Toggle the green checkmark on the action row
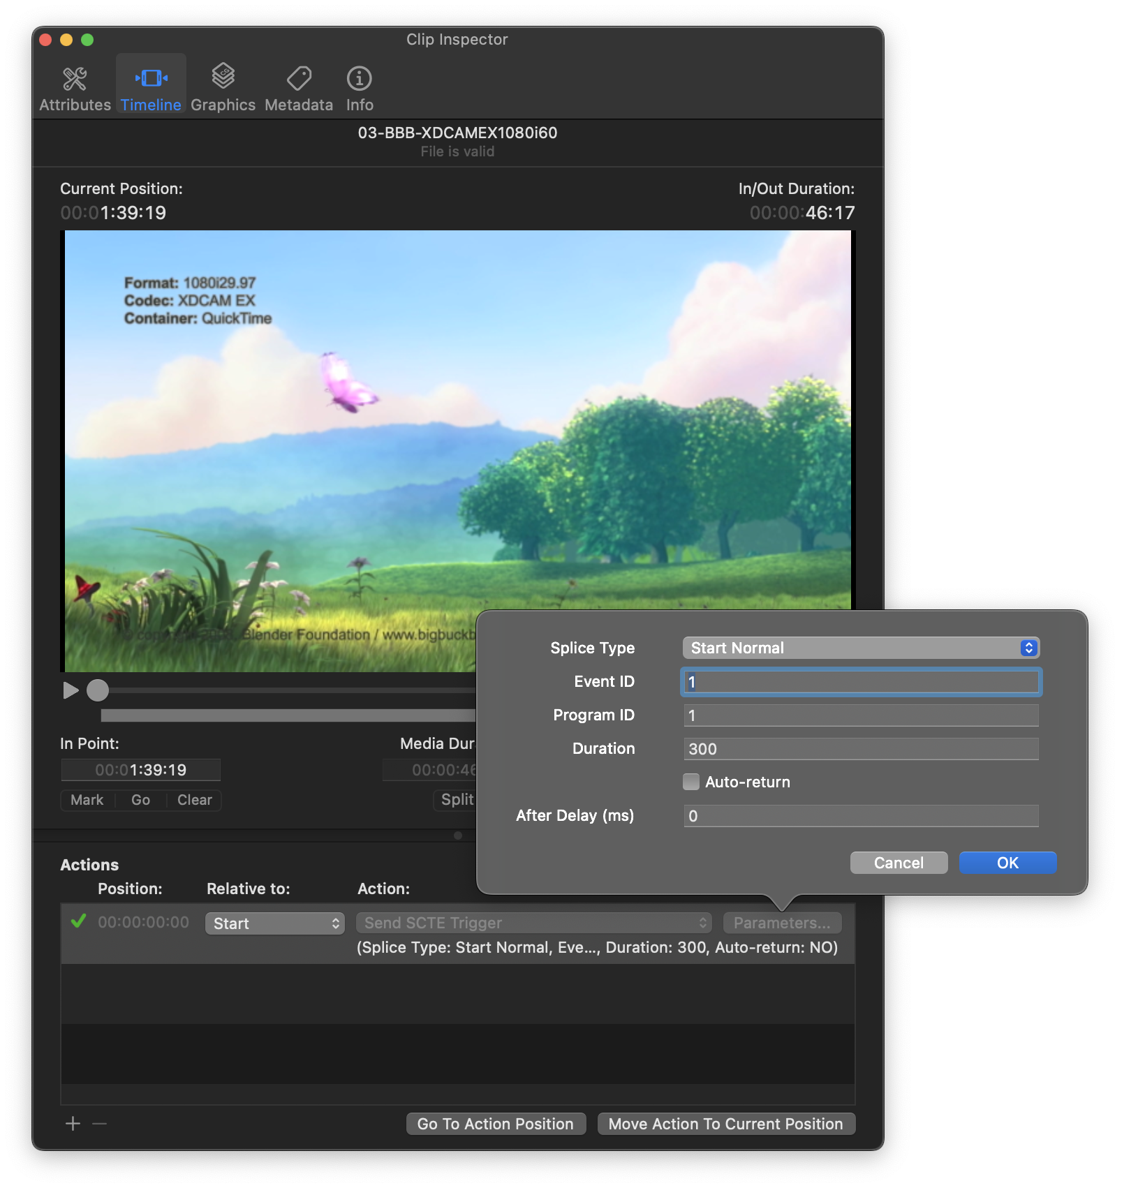Viewport: 1138px width, 1188px height. [x=79, y=921]
